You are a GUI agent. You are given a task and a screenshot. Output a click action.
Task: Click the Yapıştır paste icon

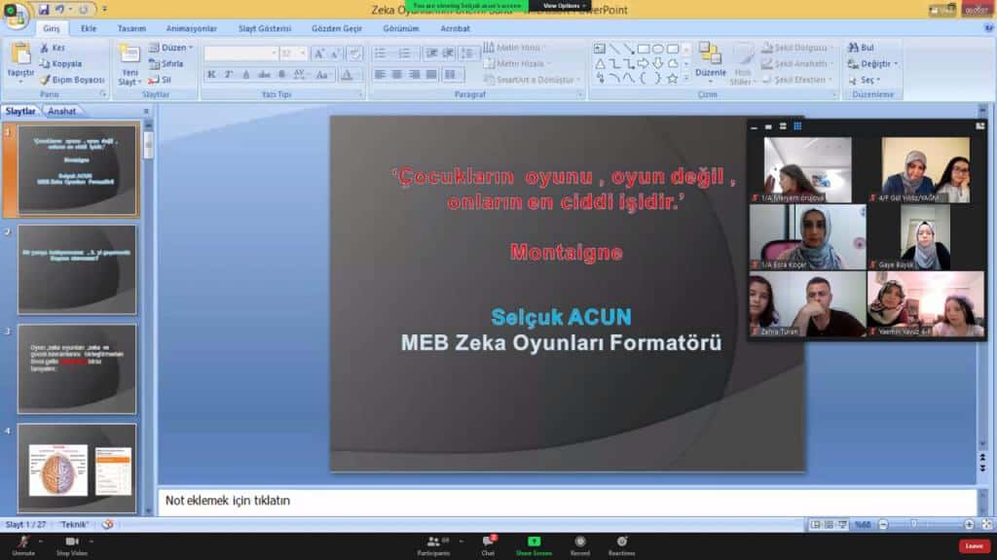click(x=20, y=54)
